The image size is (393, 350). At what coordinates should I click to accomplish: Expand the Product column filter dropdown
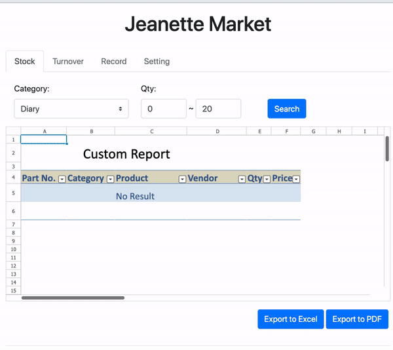182,179
